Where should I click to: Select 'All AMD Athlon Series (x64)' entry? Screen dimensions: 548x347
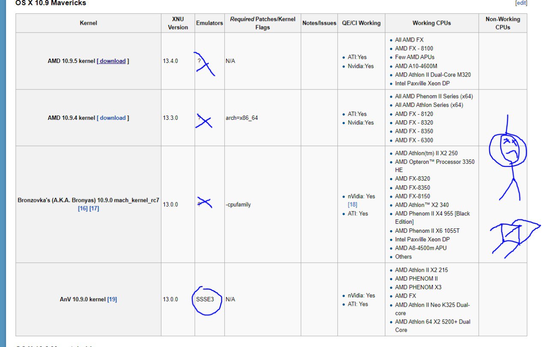429,105
